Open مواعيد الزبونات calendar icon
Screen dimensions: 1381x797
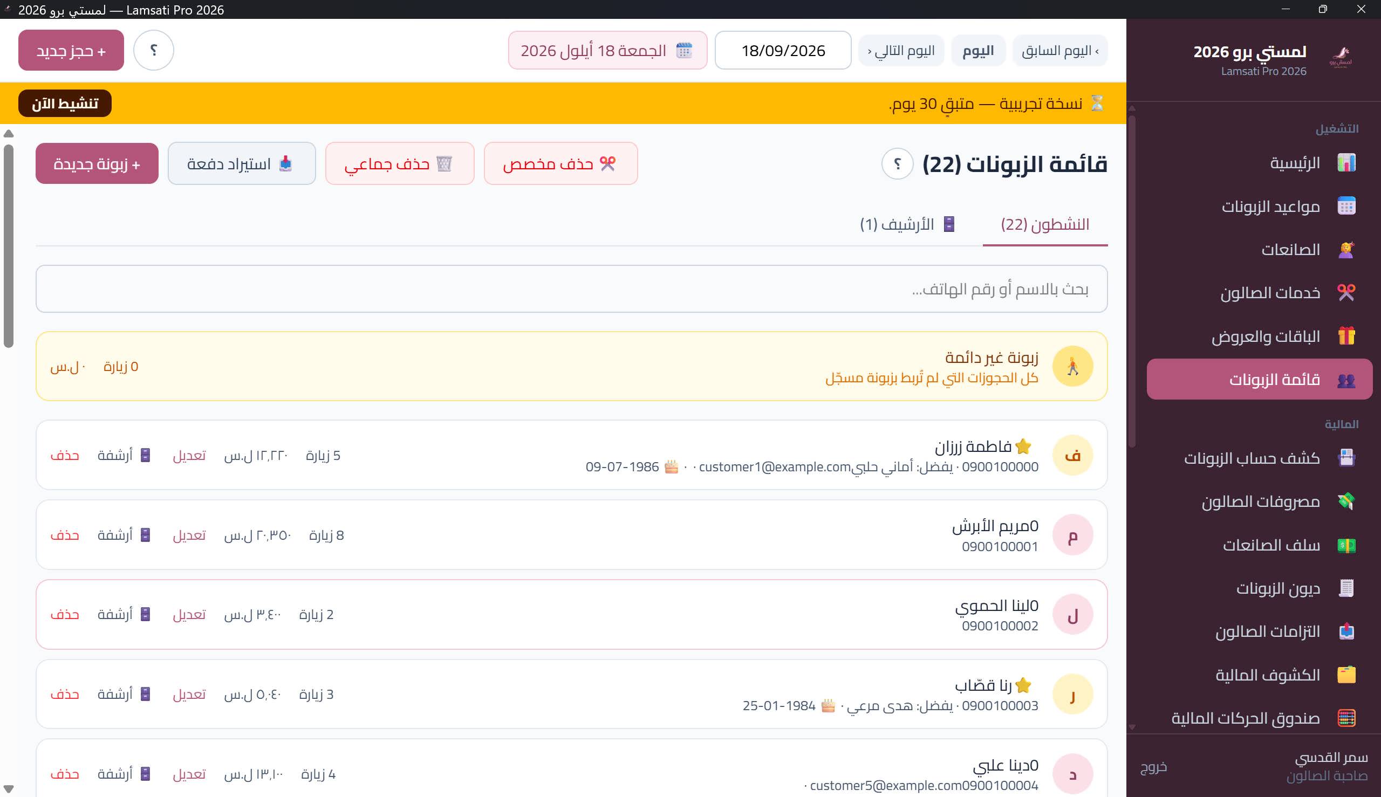click(1346, 207)
